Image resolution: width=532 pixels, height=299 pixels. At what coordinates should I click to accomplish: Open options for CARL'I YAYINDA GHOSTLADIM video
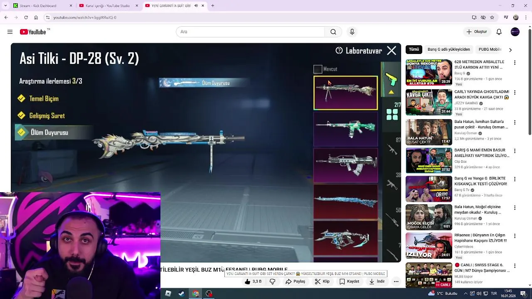click(x=515, y=93)
